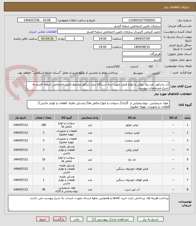Viewport: 196px width, 226px height.
Task: Select the کالا/خدمت radio button
Action: coord(124,66)
